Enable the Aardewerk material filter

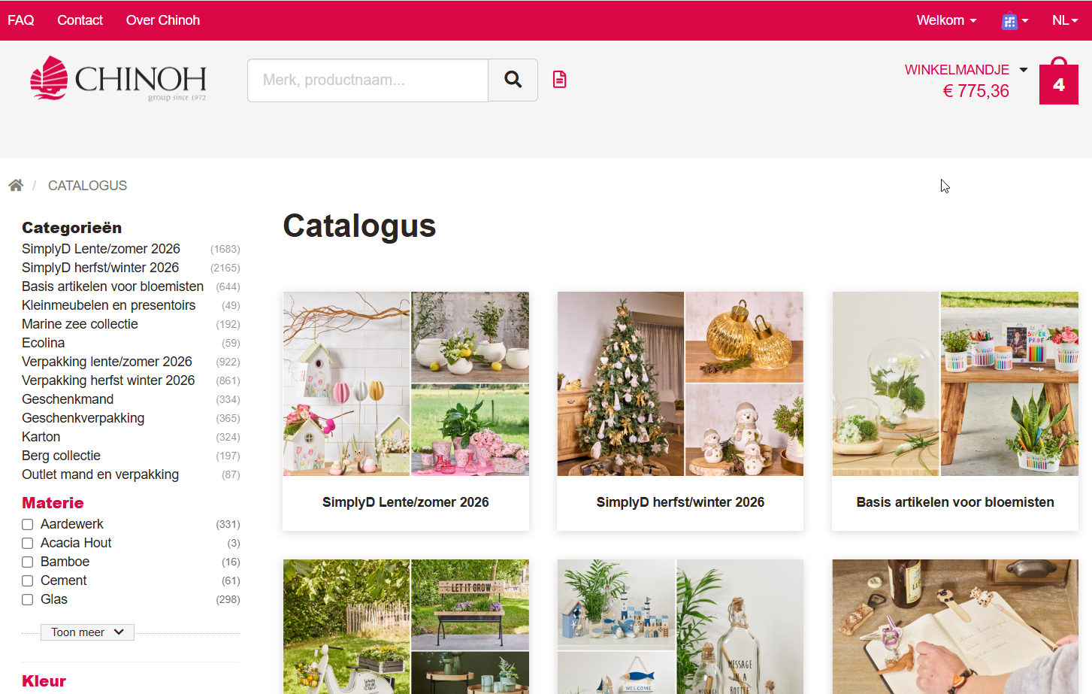point(27,524)
